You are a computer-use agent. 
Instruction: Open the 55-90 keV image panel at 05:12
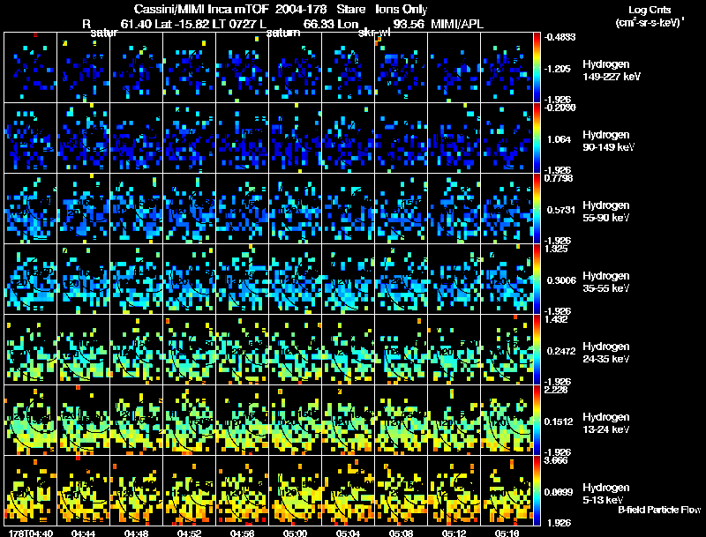454,209
